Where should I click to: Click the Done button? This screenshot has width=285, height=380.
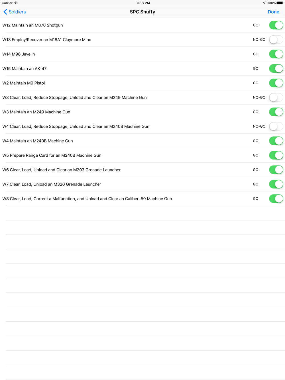[273, 12]
